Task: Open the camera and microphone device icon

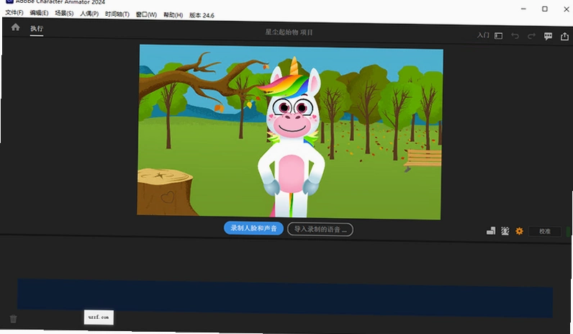Action: pos(491,231)
